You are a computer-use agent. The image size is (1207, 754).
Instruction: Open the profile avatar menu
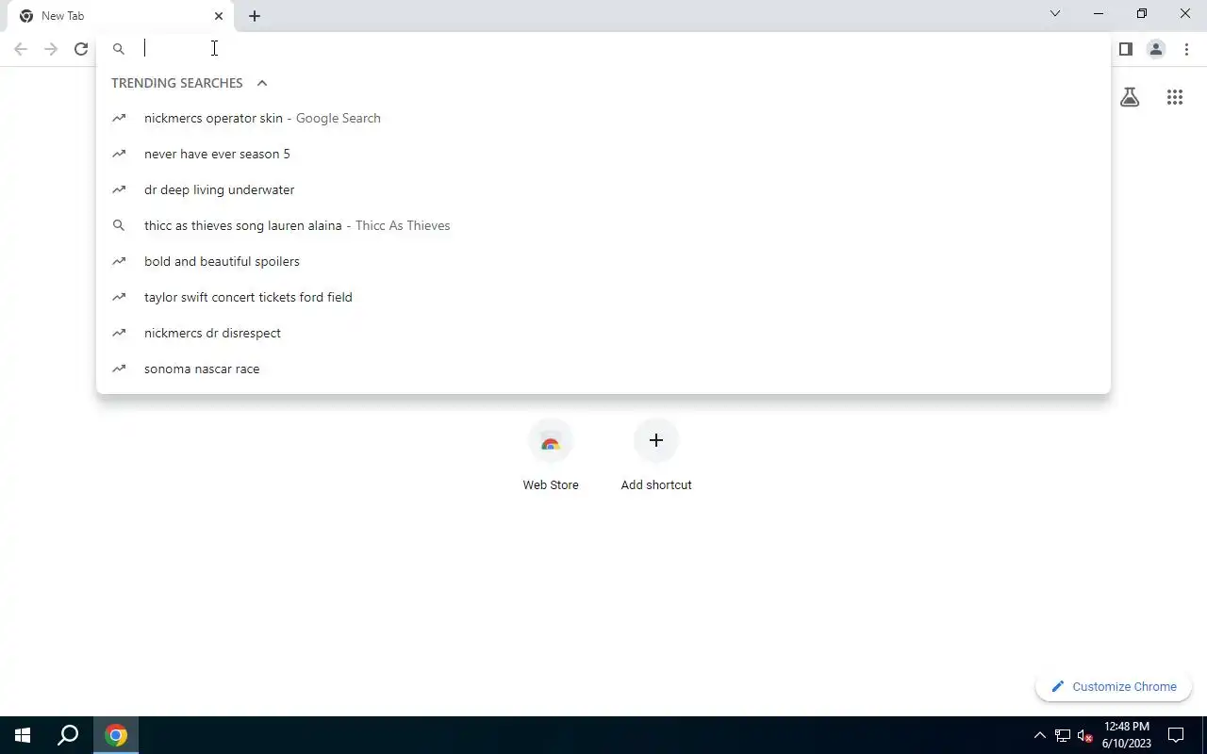tap(1156, 49)
